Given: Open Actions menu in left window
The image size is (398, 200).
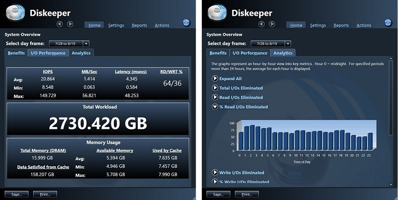Looking at the screenshot, I should 162,25.
